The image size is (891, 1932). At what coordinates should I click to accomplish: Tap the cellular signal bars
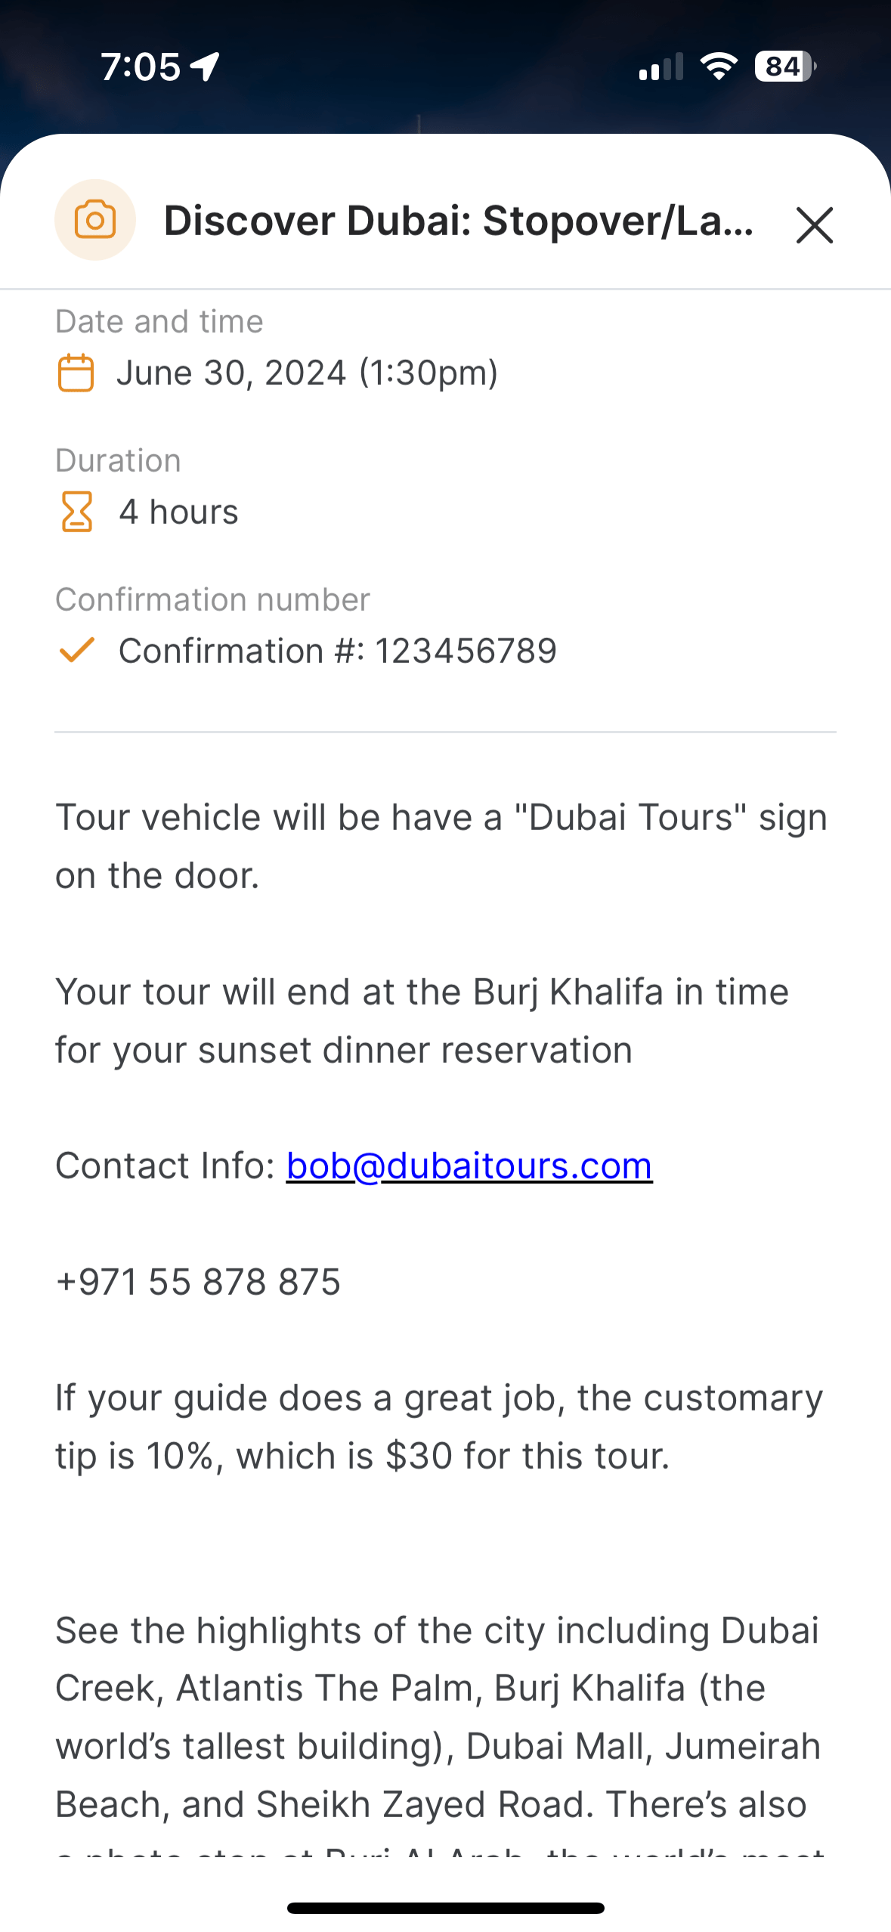point(661,67)
